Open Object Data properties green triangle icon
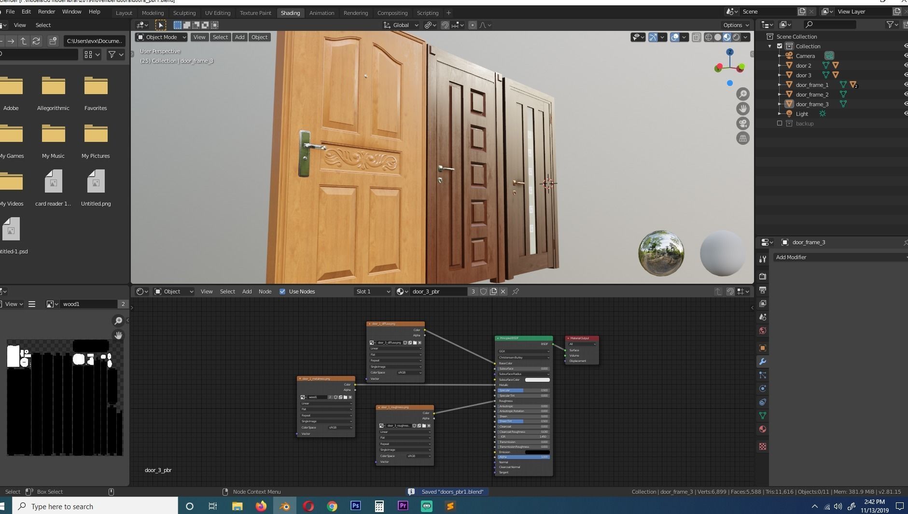This screenshot has width=908, height=514. click(x=763, y=416)
